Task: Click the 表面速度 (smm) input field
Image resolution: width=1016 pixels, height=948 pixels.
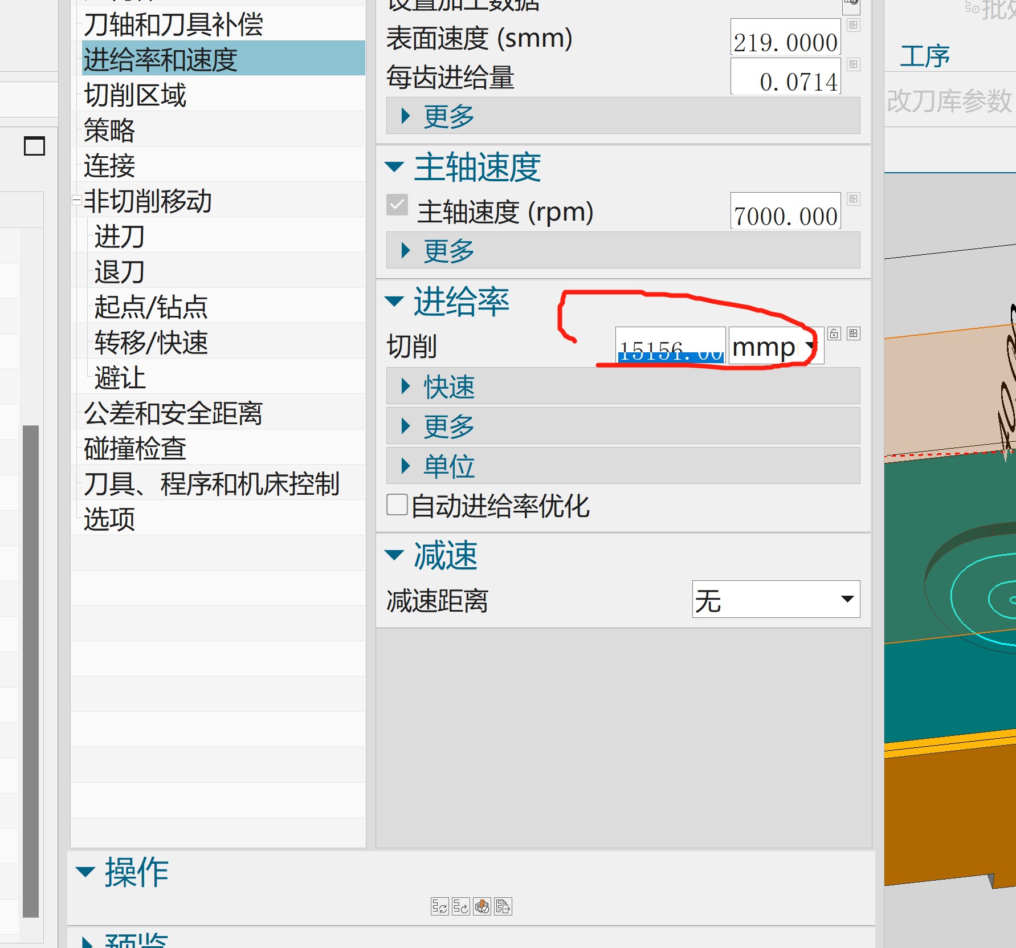Action: point(786,37)
